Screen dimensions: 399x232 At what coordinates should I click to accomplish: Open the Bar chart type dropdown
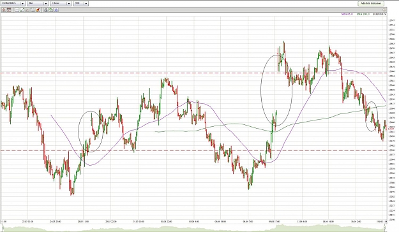pos(38,3)
